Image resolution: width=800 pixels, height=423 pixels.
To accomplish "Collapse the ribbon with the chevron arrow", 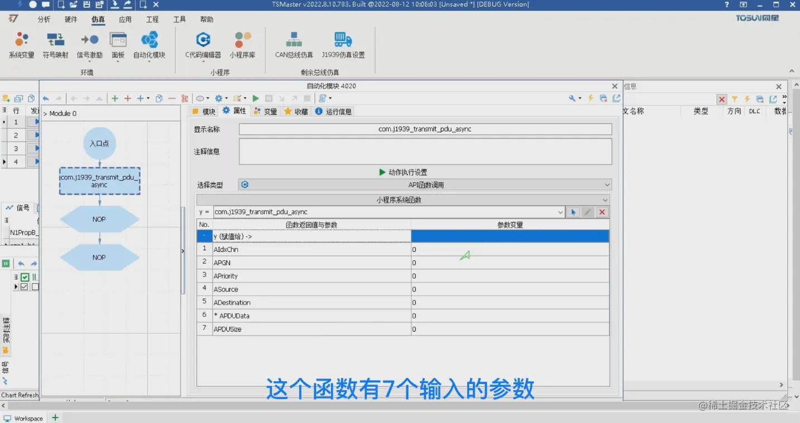I will coord(792,71).
